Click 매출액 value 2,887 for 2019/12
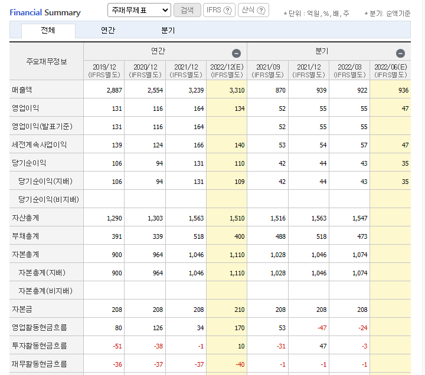 (114, 90)
